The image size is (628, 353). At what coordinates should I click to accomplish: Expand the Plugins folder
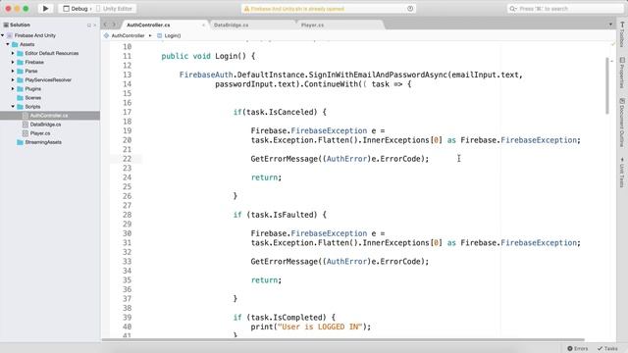13,89
